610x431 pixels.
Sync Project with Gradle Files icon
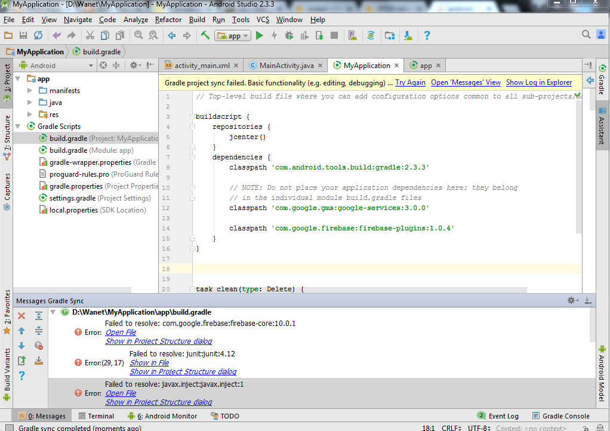(x=371, y=35)
